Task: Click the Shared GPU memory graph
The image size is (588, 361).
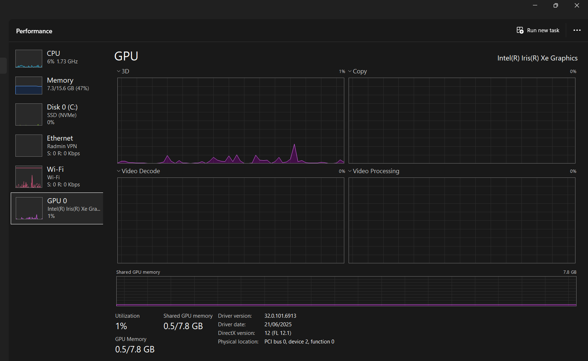Action: tap(346, 291)
